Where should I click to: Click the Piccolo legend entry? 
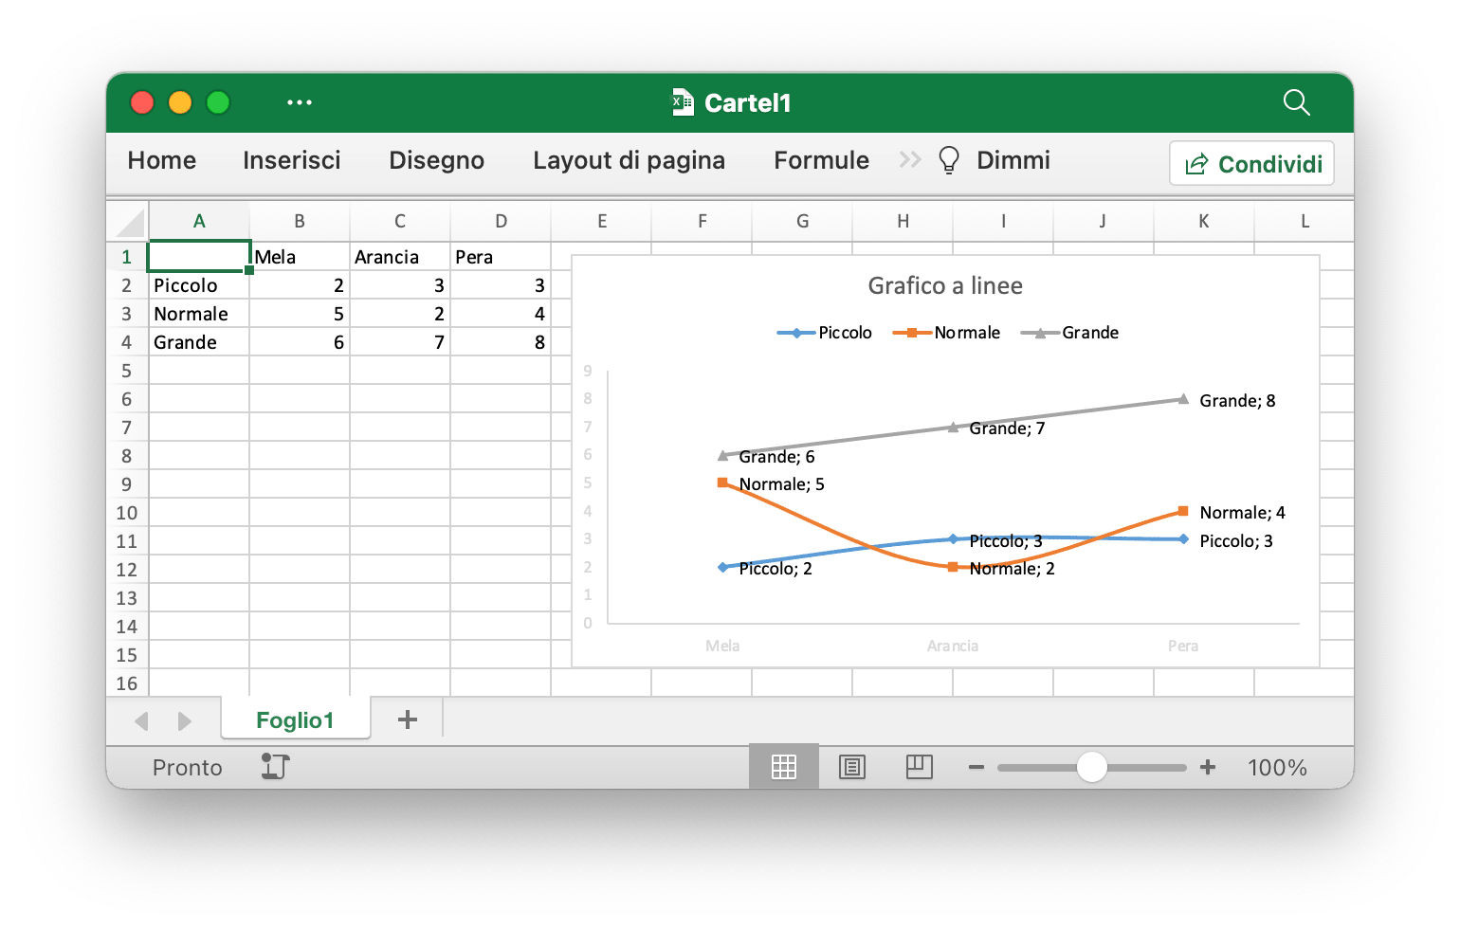click(x=825, y=333)
